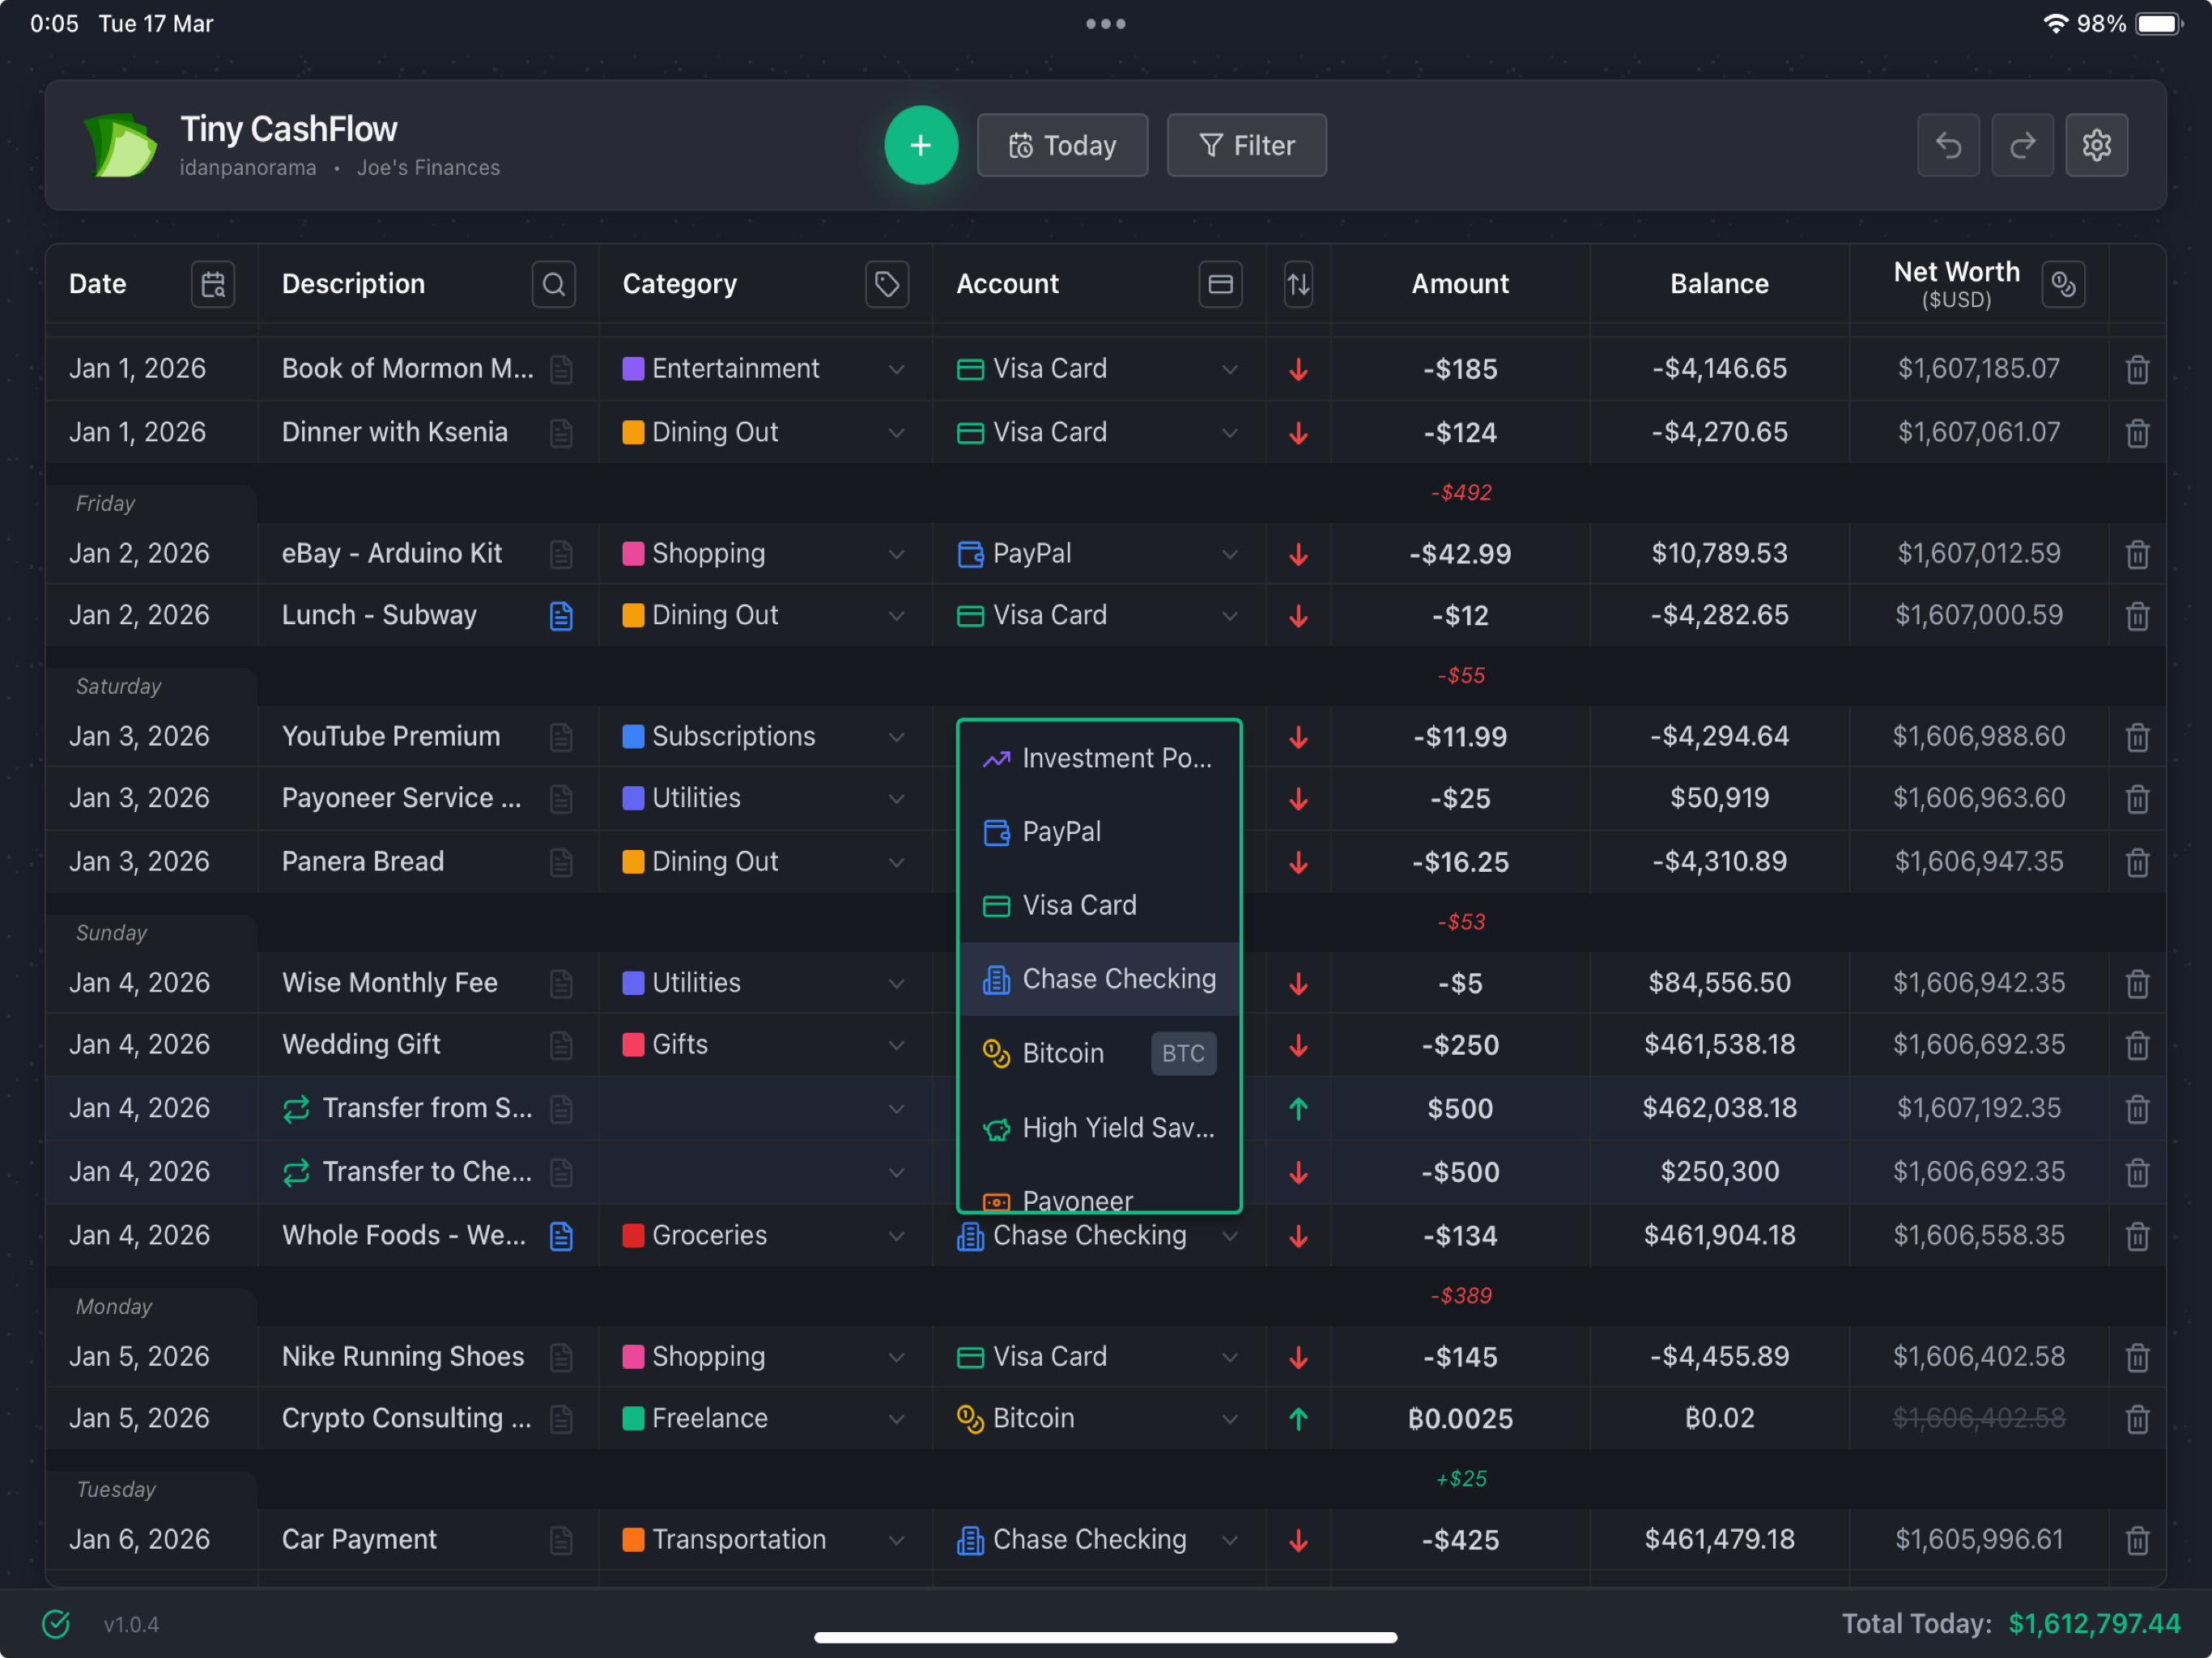This screenshot has width=2212, height=1658.
Task: Click the green Freelance color swatch
Action: (x=632, y=1418)
